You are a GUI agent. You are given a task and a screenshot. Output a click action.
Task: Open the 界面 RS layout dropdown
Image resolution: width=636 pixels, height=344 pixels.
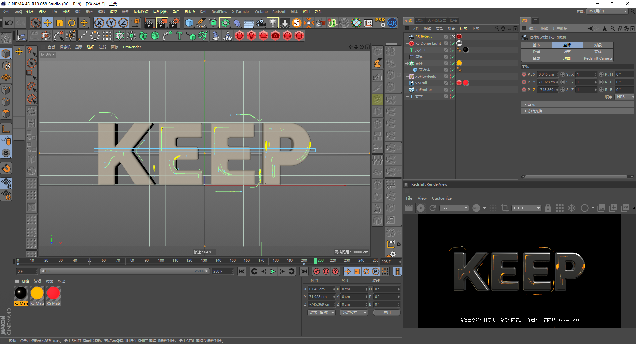[608, 11]
